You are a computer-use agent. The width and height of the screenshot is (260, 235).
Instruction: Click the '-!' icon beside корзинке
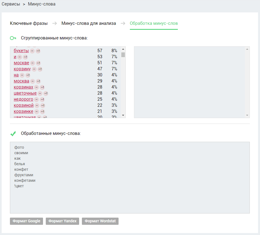coord(42,112)
